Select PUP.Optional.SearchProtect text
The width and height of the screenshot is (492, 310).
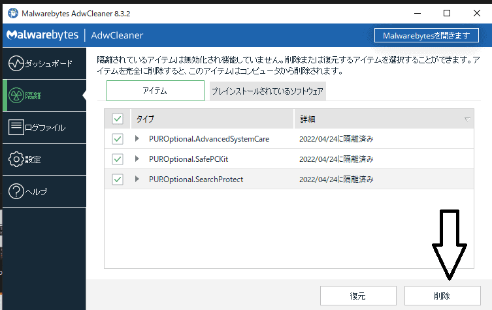coord(196,179)
